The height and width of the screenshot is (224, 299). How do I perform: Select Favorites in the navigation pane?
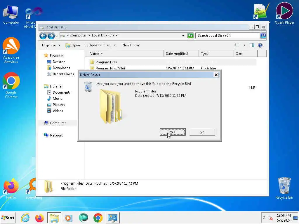point(54,56)
